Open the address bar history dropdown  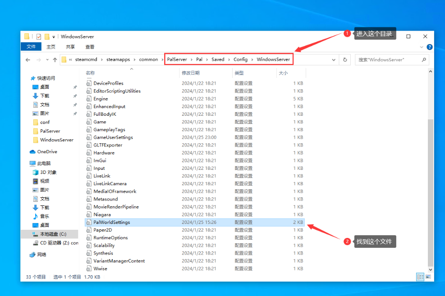[334, 60]
